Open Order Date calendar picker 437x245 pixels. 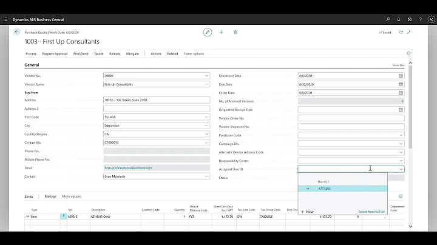[x=401, y=93]
